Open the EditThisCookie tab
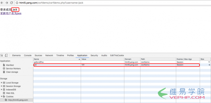The width and height of the screenshot is (211, 103). pos(117,55)
